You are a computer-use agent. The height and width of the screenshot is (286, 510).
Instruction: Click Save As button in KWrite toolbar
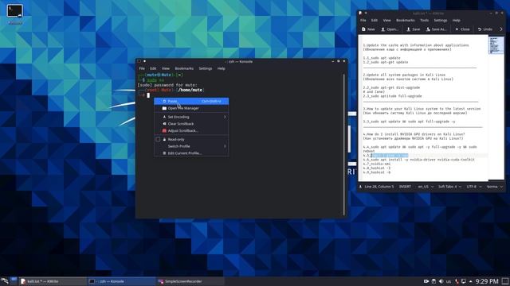(x=436, y=29)
